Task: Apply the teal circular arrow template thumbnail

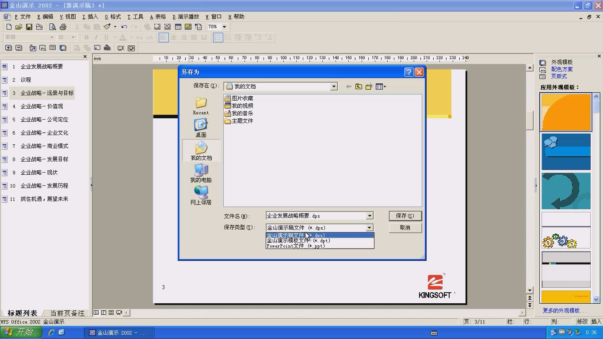Action: 566,191
